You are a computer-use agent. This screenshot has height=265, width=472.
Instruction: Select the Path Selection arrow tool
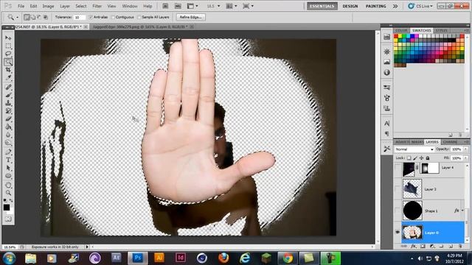click(x=8, y=168)
